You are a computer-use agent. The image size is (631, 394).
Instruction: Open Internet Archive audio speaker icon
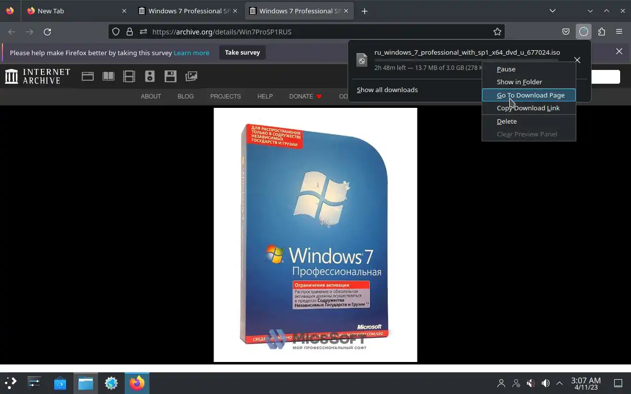click(x=150, y=76)
